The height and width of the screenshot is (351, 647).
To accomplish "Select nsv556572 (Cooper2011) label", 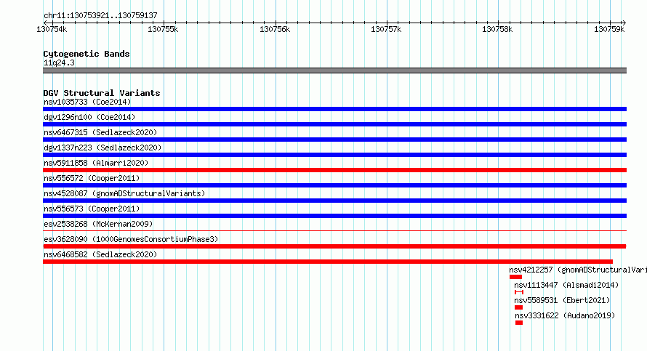I will 92,178.
